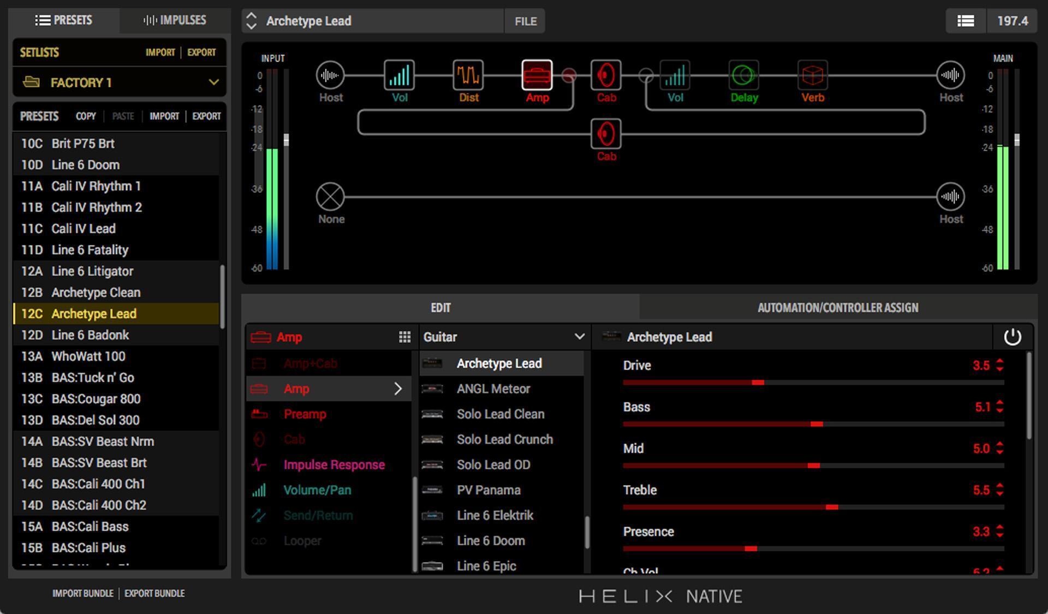Open the Guitar amp category dropdown
1048x614 pixels.
pos(502,337)
